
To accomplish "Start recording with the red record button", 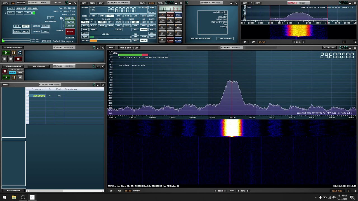I will 18,59.
